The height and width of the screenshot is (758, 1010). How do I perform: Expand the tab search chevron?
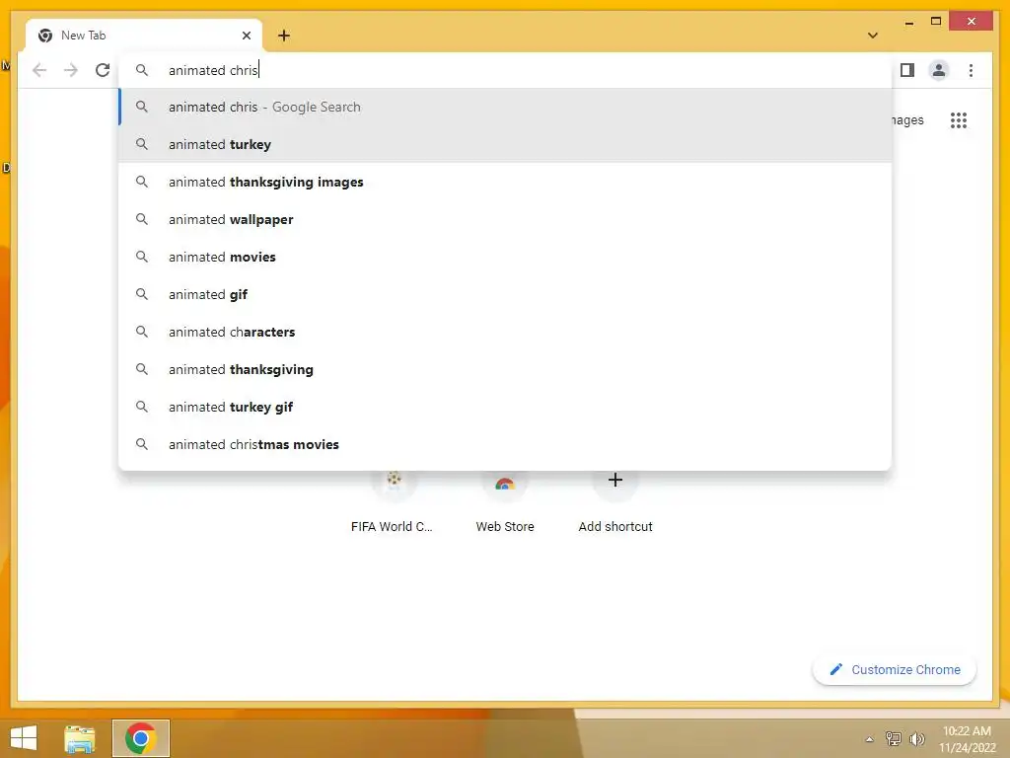click(x=872, y=36)
